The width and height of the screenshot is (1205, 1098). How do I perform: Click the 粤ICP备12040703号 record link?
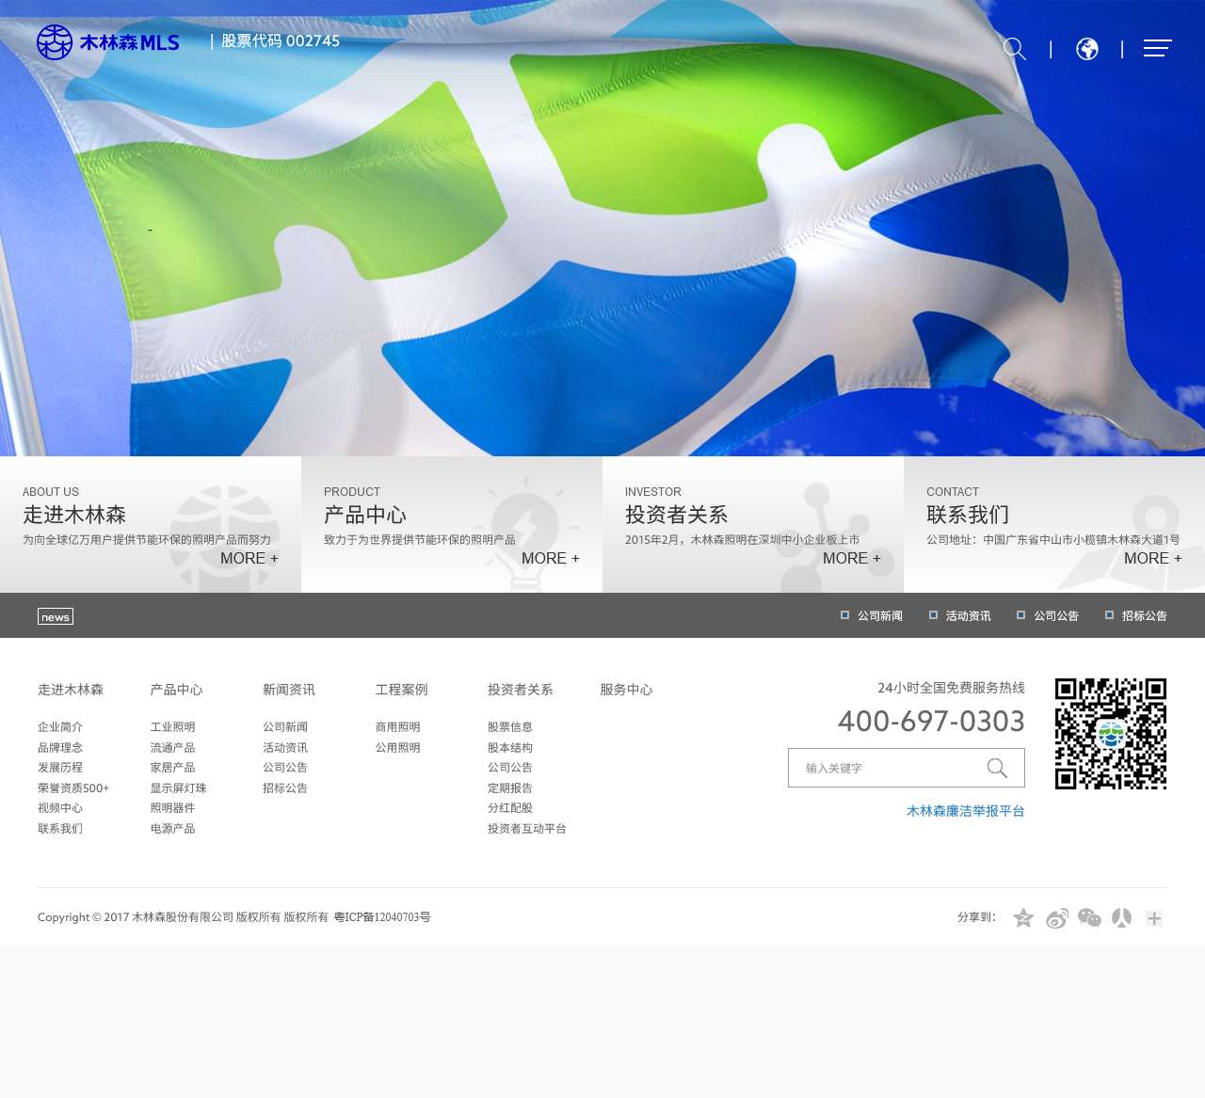coord(382,917)
